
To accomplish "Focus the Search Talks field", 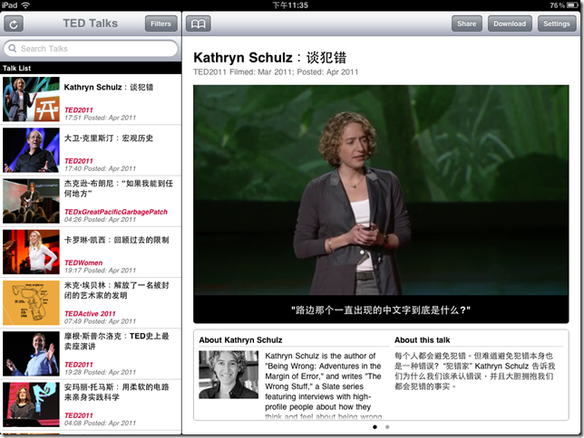I will [91, 49].
